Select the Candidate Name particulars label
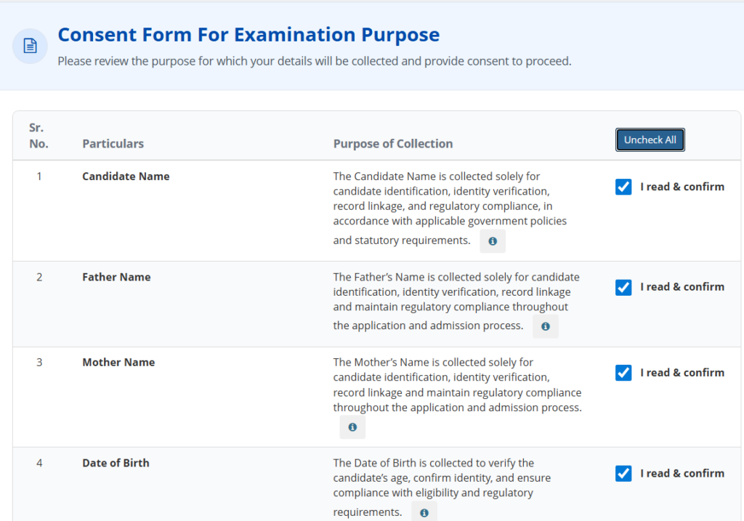Image resolution: width=744 pixels, height=521 pixels. tap(126, 177)
